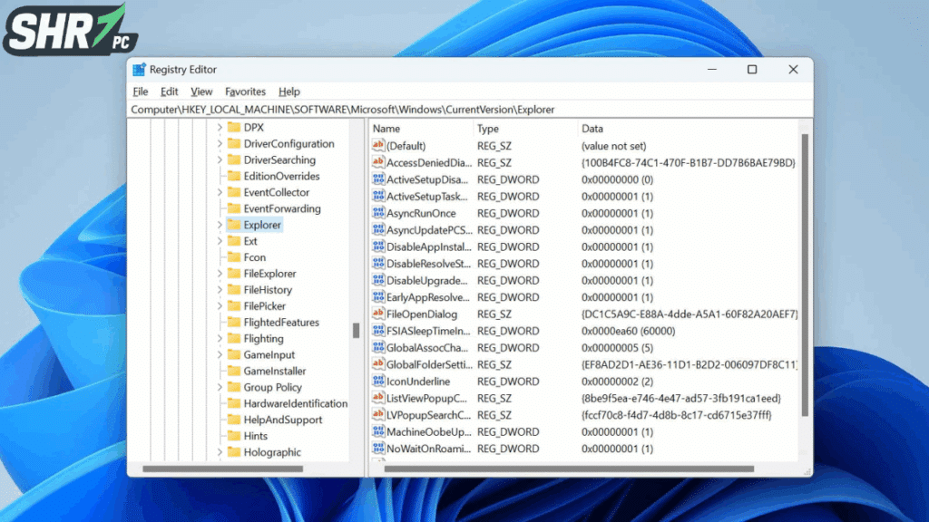Select the Fcon tree key

click(255, 257)
